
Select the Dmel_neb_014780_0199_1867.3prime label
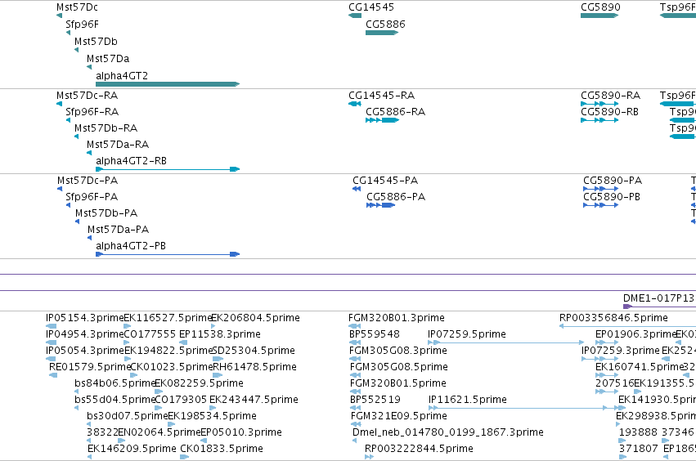tap(448, 432)
